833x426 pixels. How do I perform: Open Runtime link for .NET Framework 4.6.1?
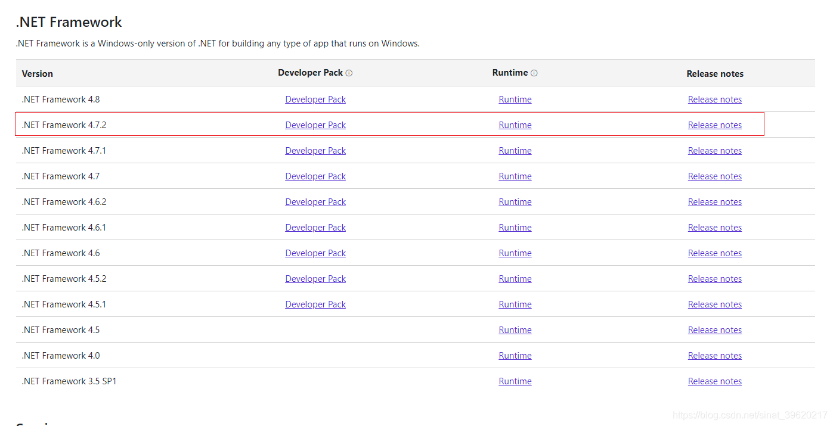pos(515,228)
